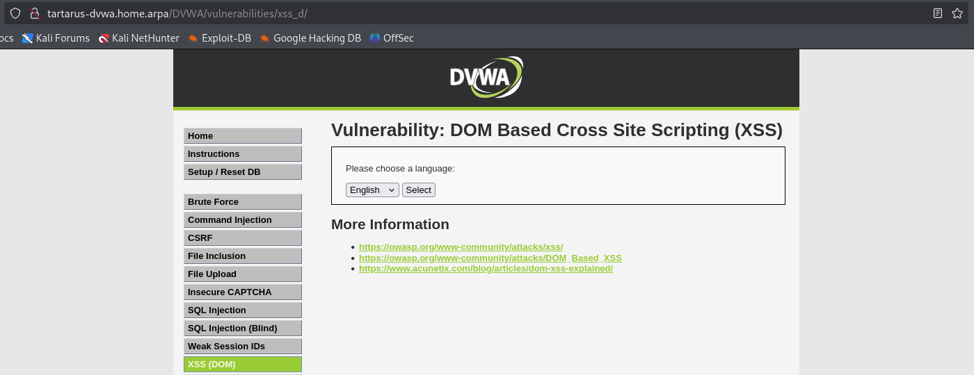974x375 pixels.
Task: Click the 'More Information' heading
Action: [x=390, y=224]
